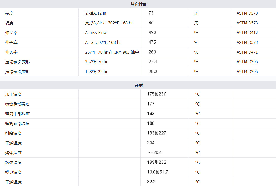Viewport: 276px width, 186px height.
Task: Select the "82.2" drying temperature value
Action: [151, 182]
